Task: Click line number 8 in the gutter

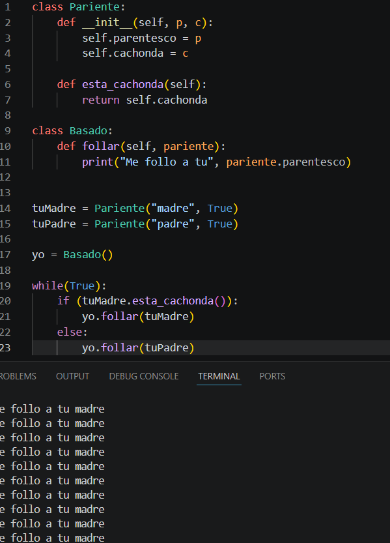Action: click(8, 115)
